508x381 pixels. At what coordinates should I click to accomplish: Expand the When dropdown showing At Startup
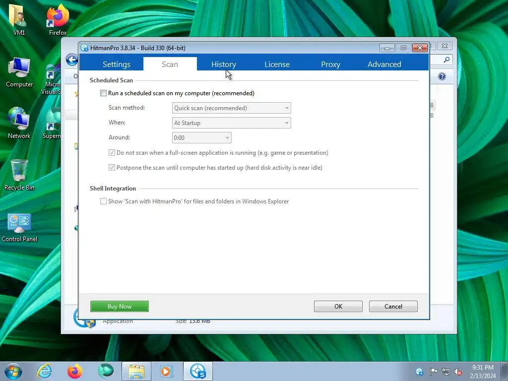point(231,123)
